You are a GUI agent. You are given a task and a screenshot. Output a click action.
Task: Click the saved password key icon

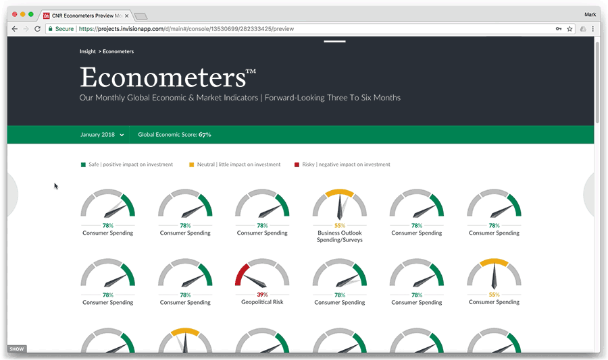tap(559, 28)
